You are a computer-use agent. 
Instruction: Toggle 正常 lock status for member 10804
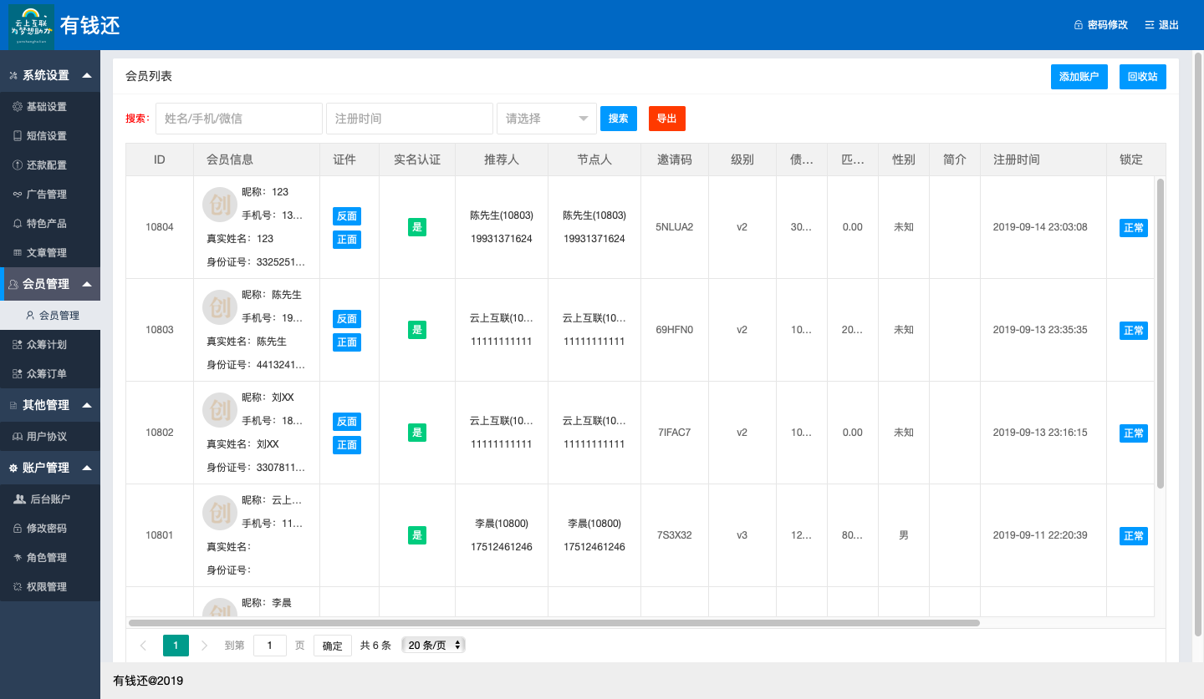(1133, 228)
